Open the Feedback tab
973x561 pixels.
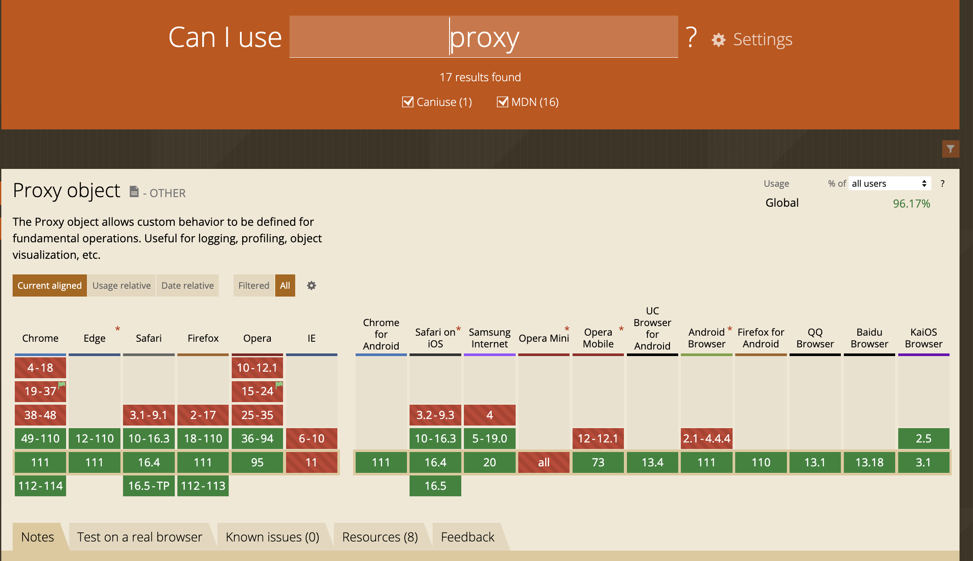[468, 537]
